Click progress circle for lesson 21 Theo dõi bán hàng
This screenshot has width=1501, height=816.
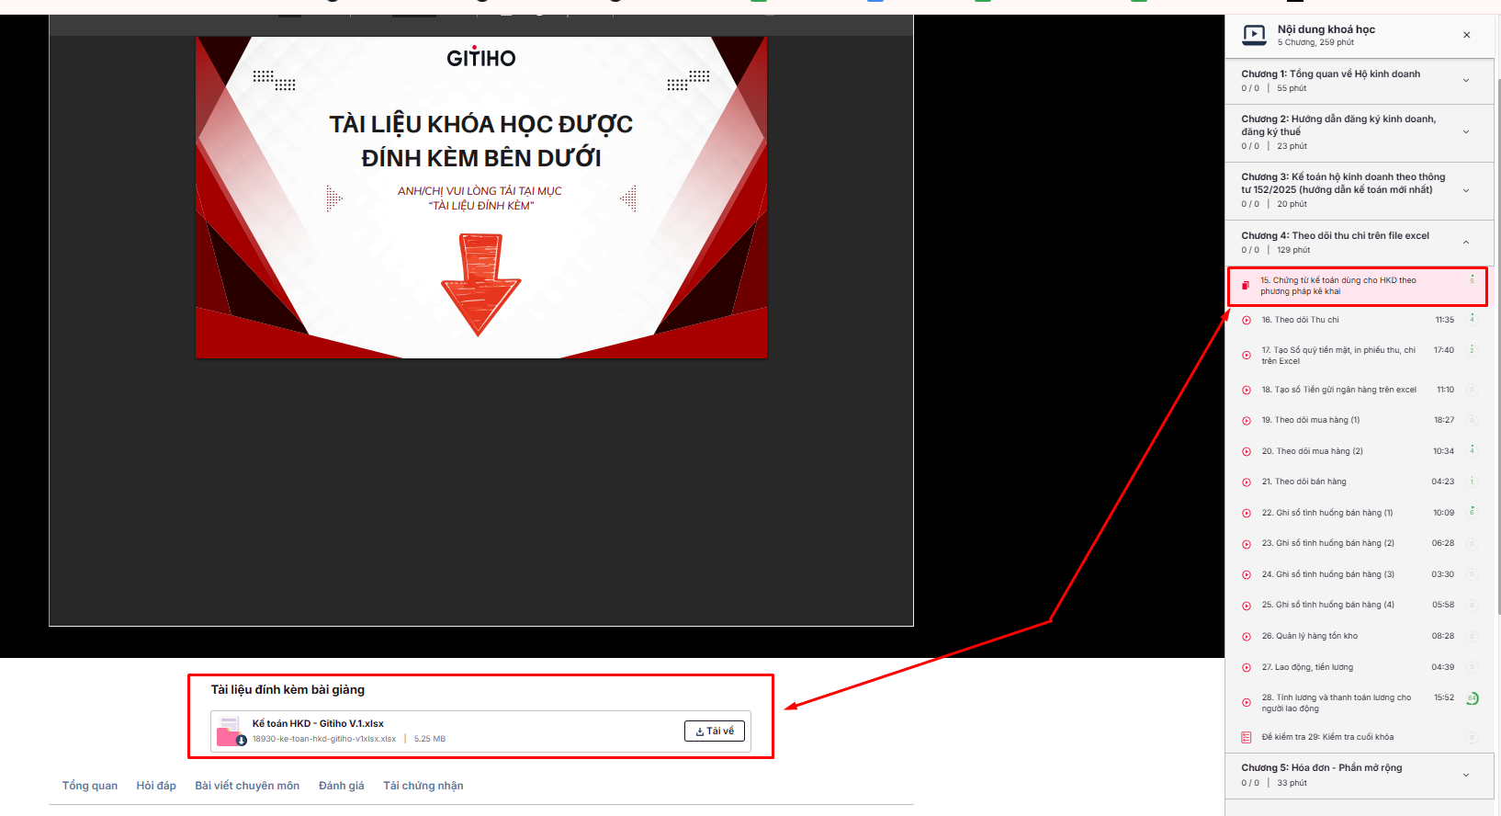pos(1472,481)
